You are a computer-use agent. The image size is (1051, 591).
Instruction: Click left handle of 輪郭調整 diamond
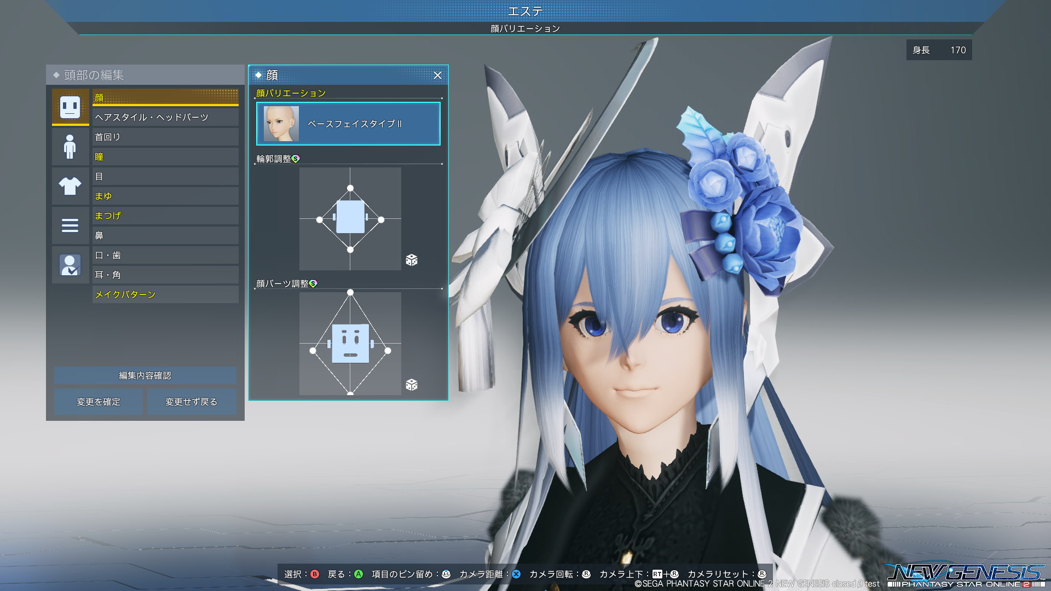(320, 220)
